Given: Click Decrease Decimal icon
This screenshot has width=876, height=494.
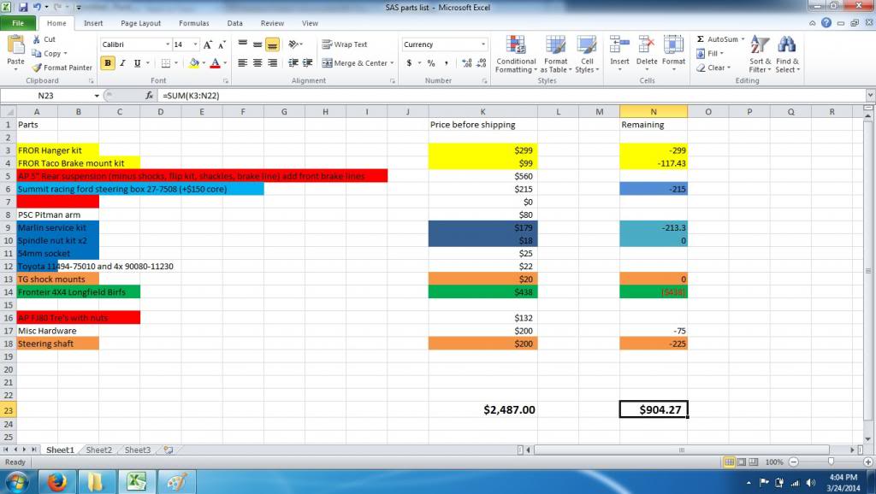Looking at the screenshot, I should tap(482, 63).
